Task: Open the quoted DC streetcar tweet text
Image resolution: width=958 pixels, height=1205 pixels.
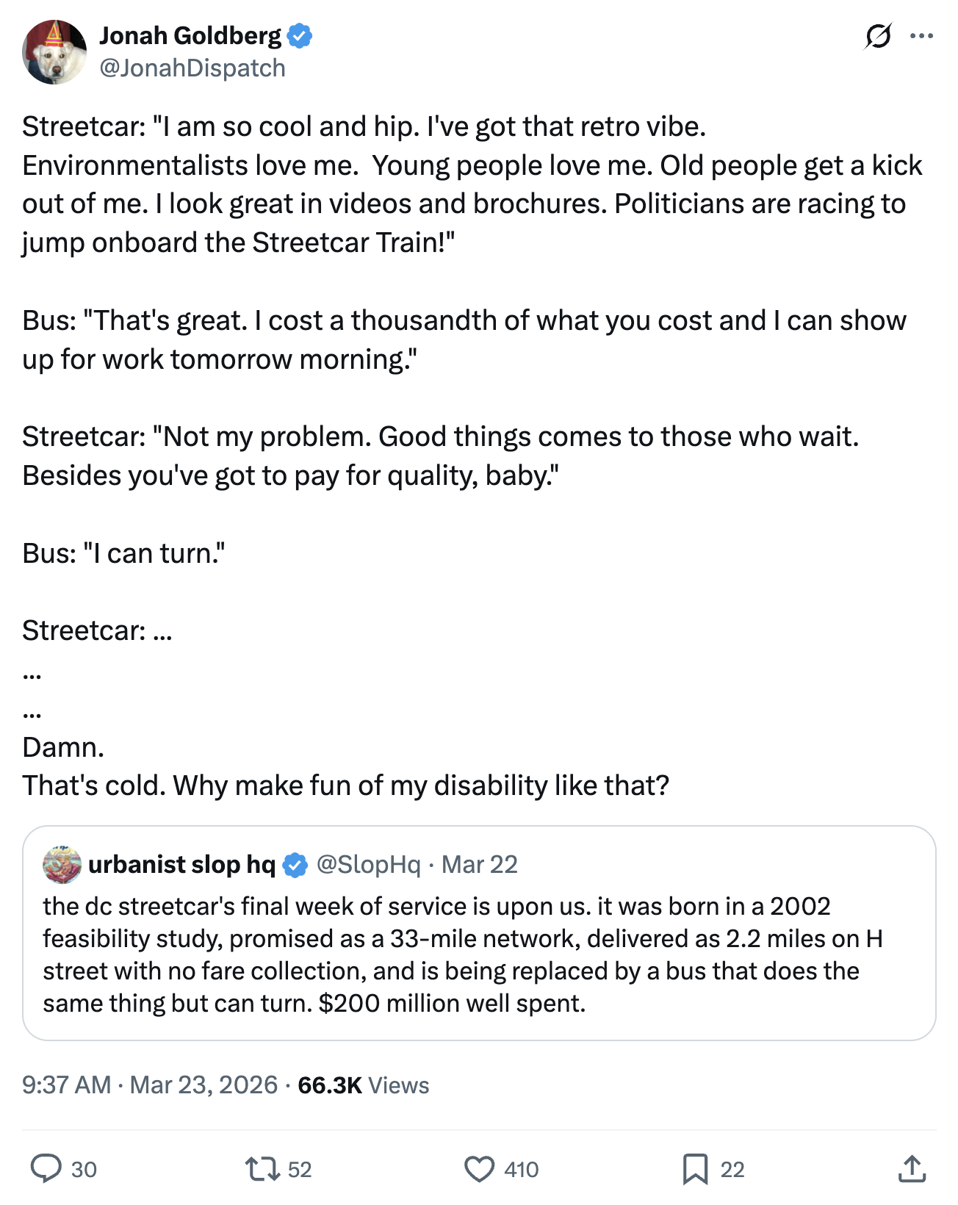Action: pyautogui.click(x=463, y=954)
